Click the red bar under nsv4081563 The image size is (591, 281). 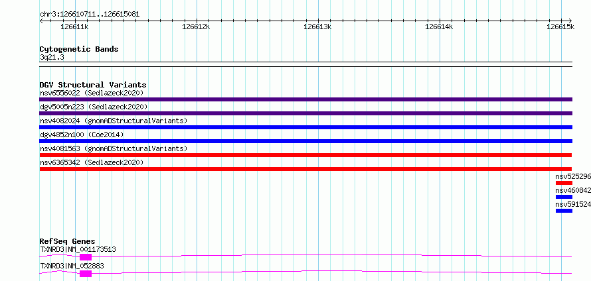point(305,155)
